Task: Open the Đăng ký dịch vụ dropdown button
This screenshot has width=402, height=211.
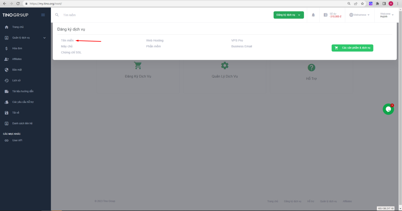Action: [289, 15]
